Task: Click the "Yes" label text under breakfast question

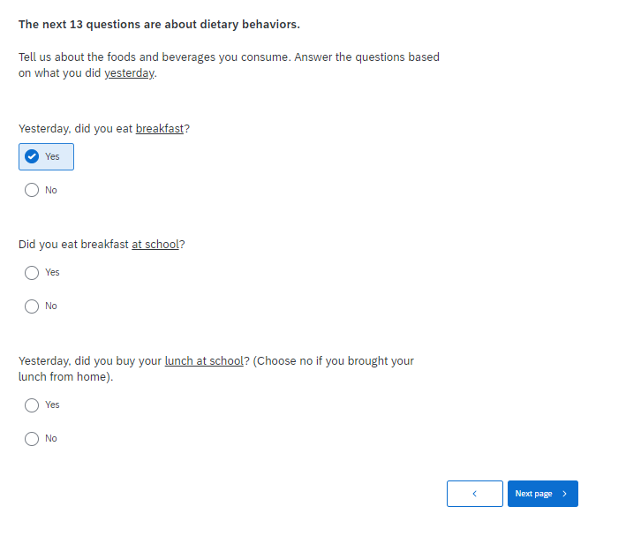Action: click(x=53, y=156)
